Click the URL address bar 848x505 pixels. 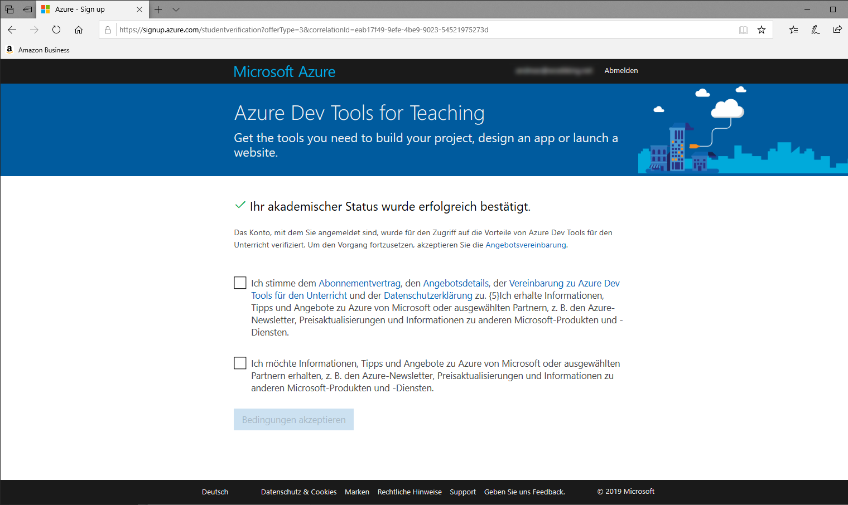pos(424,30)
